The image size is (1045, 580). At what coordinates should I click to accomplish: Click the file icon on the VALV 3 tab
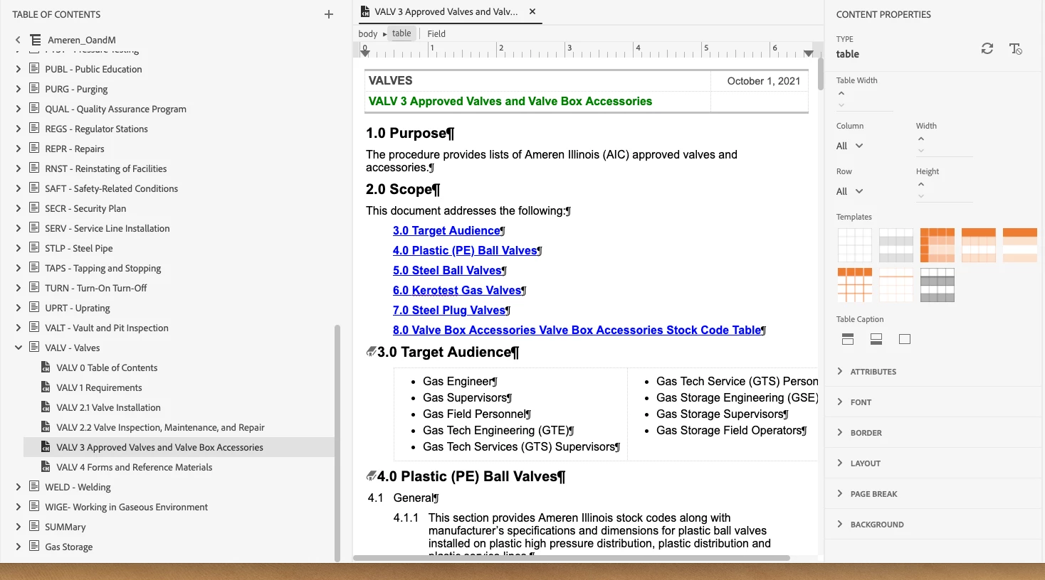coord(365,11)
